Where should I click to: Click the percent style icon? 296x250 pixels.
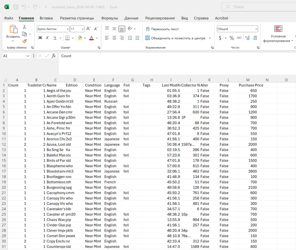tap(232, 38)
